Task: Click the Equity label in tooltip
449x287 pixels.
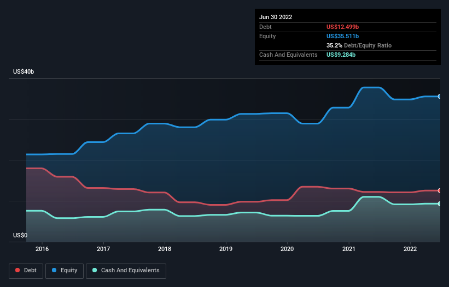Action: coord(267,36)
